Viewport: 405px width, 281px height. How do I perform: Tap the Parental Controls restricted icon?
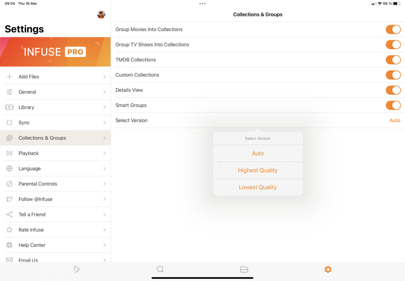(9, 184)
